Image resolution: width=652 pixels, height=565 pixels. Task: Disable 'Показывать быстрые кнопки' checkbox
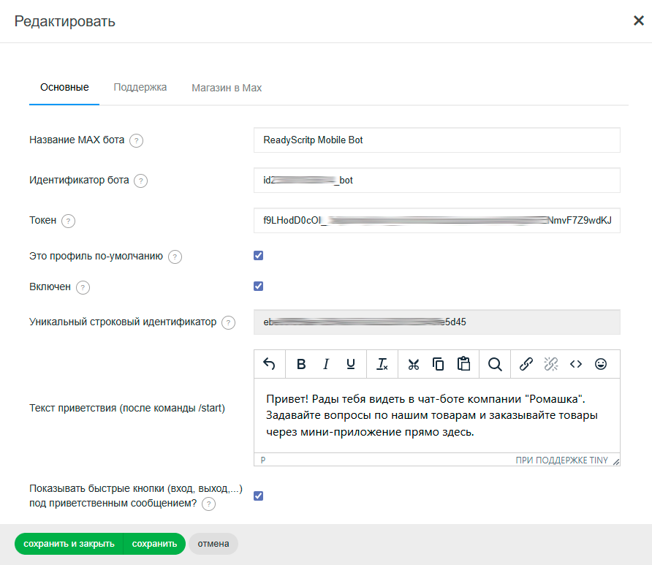coord(258,496)
